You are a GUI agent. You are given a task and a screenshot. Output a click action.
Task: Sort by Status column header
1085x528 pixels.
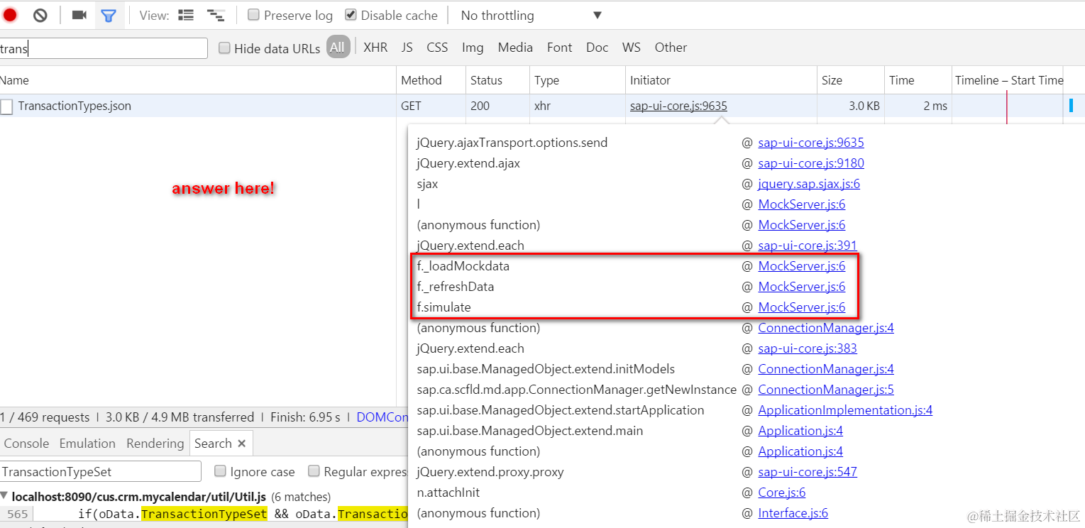[x=497, y=80]
